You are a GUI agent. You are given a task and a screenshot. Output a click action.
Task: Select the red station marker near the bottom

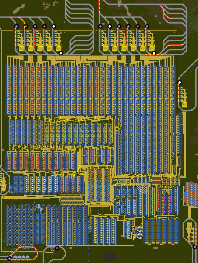[57, 248]
